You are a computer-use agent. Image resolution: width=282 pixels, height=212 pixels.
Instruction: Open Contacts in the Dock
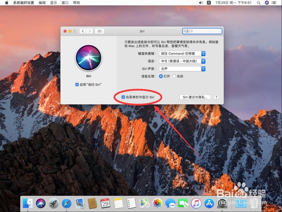pyautogui.click(x=92, y=204)
